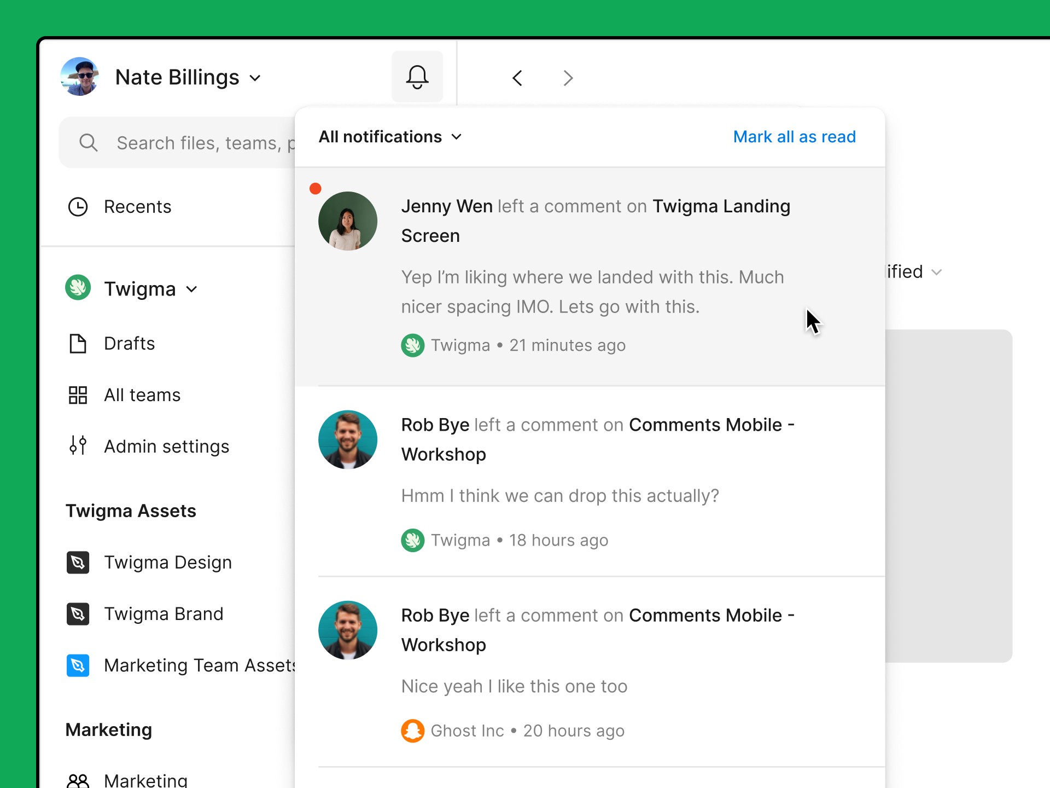Mark all notifications as read
The image size is (1050, 788).
[x=794, y=136]
